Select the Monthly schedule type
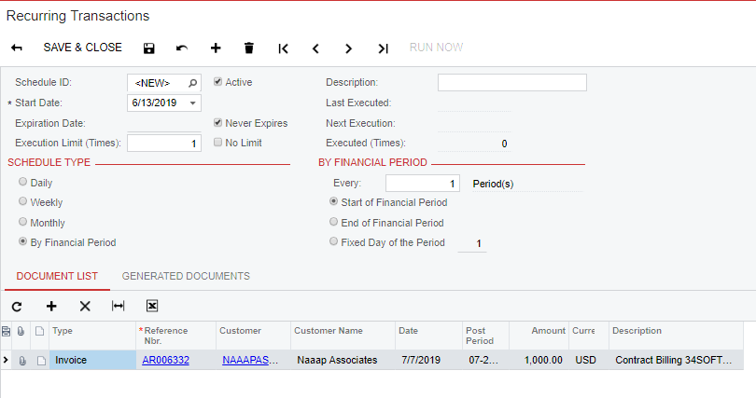This screenshot has width=756, height=398. click(x=22, y=222)
